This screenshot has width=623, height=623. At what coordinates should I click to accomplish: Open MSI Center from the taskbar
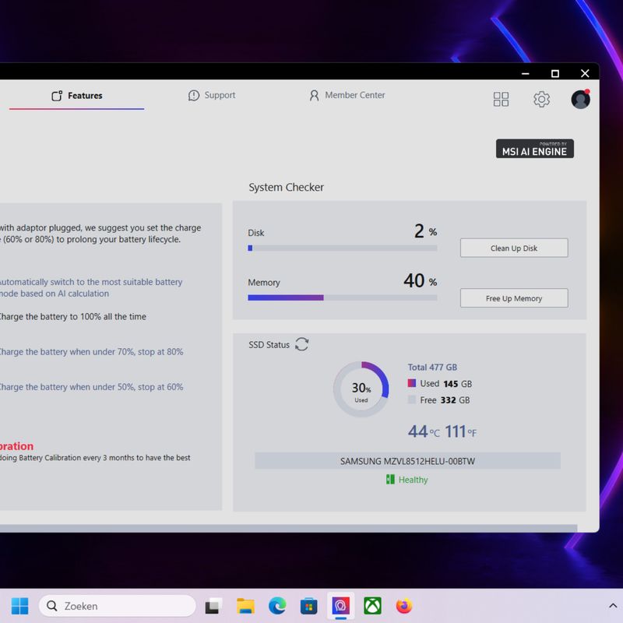click(340, 606)
